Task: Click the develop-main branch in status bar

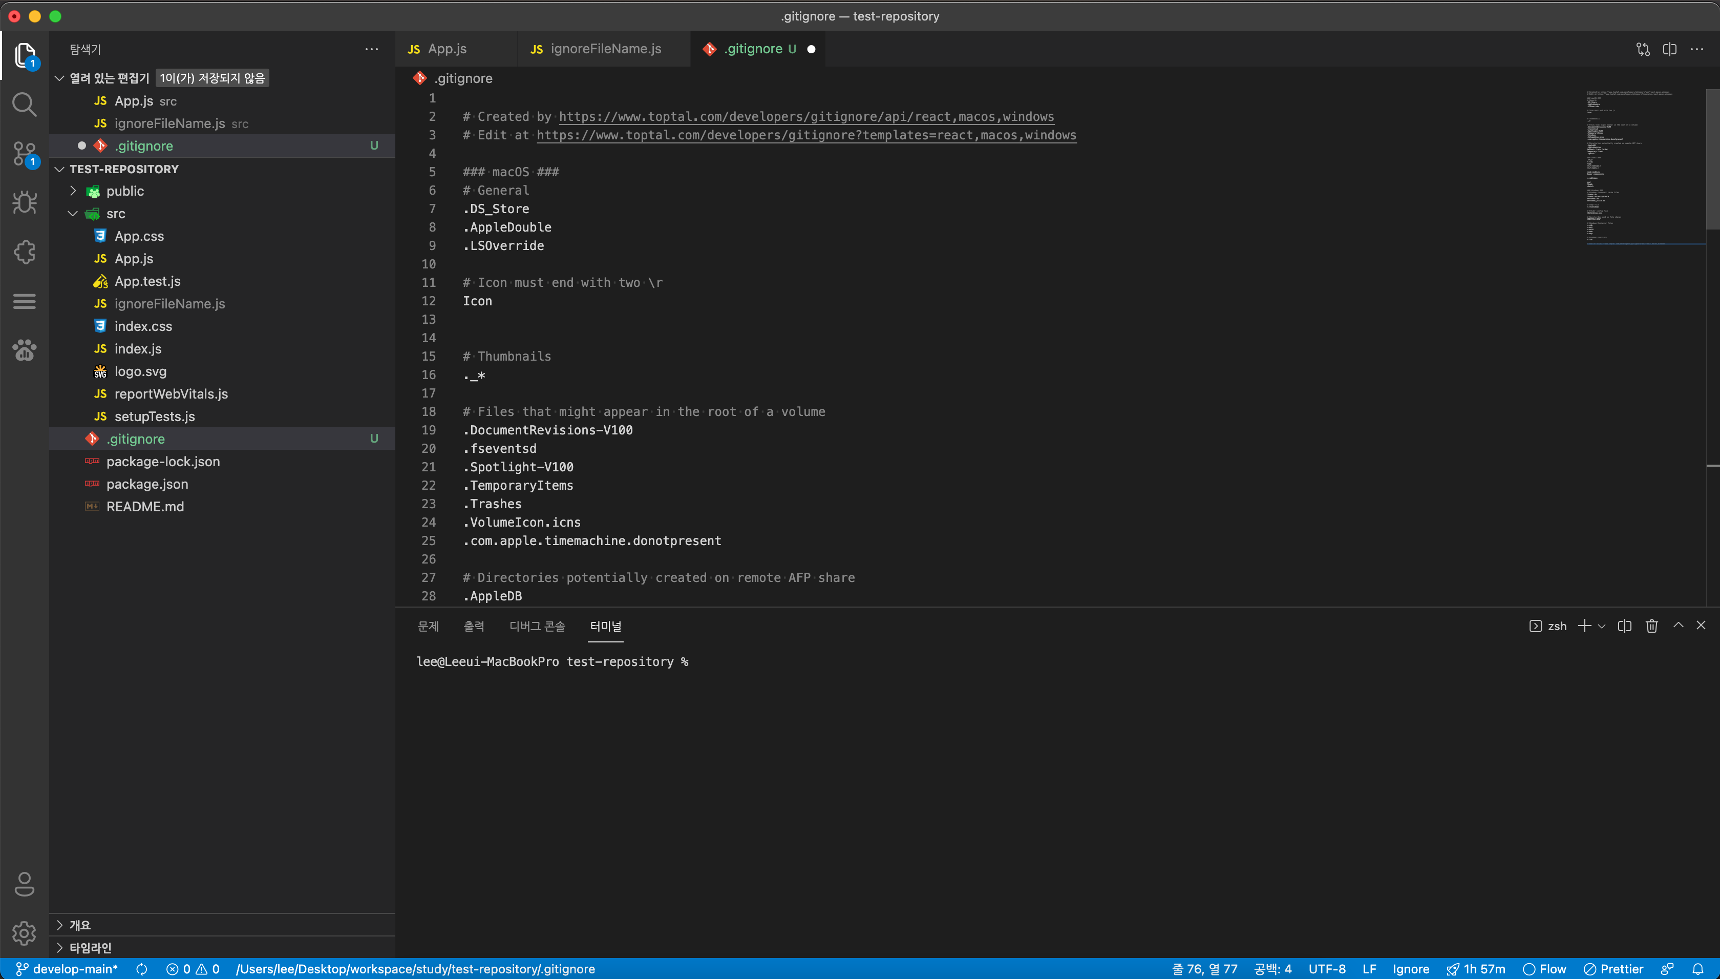Action: 67,969
